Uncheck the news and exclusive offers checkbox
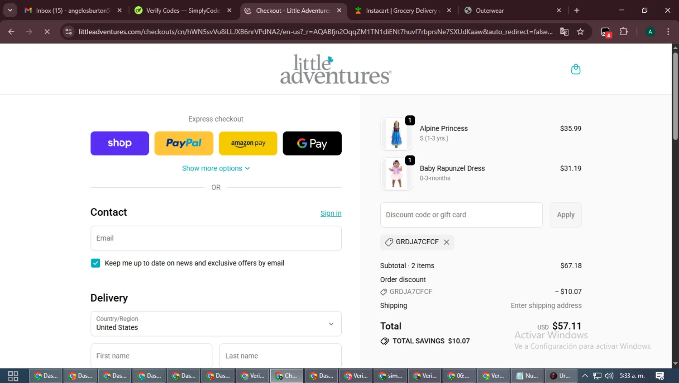 click(x=96, y=263)
